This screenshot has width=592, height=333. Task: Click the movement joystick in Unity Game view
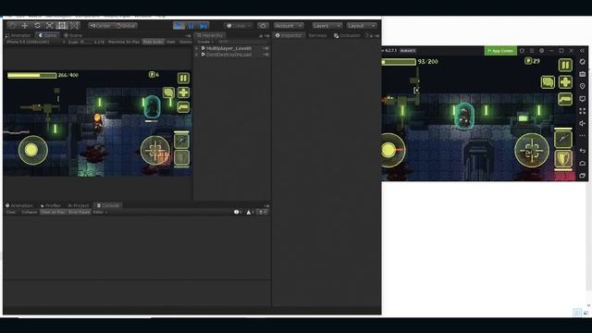[x=33, y=150]
